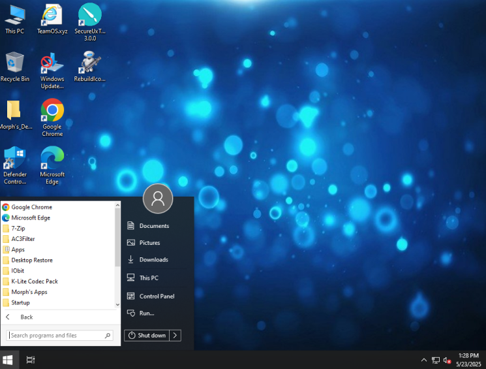Launch SecureUxTheme 3.0.0 desktop shortcut
Screen dimensions: 486x369
90,22
